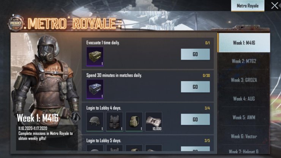Open the Metro Royale top tab
The width and height of the screenshot is (281, 158).
tap(248, 6)
